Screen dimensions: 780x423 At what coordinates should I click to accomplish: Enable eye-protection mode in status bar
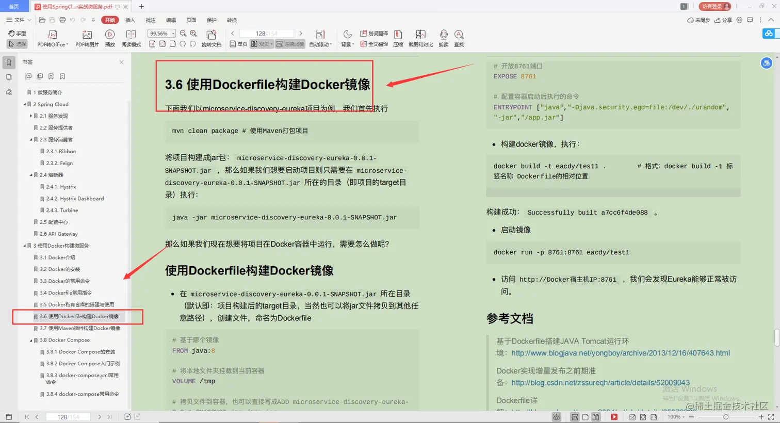(556, 417)
